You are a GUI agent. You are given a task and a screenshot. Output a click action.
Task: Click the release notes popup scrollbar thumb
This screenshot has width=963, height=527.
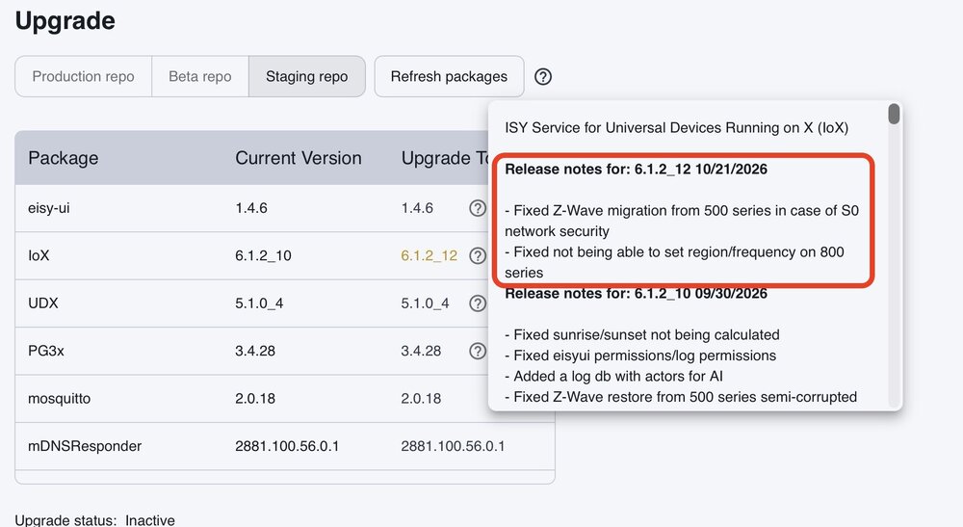[x=895, y=114]
